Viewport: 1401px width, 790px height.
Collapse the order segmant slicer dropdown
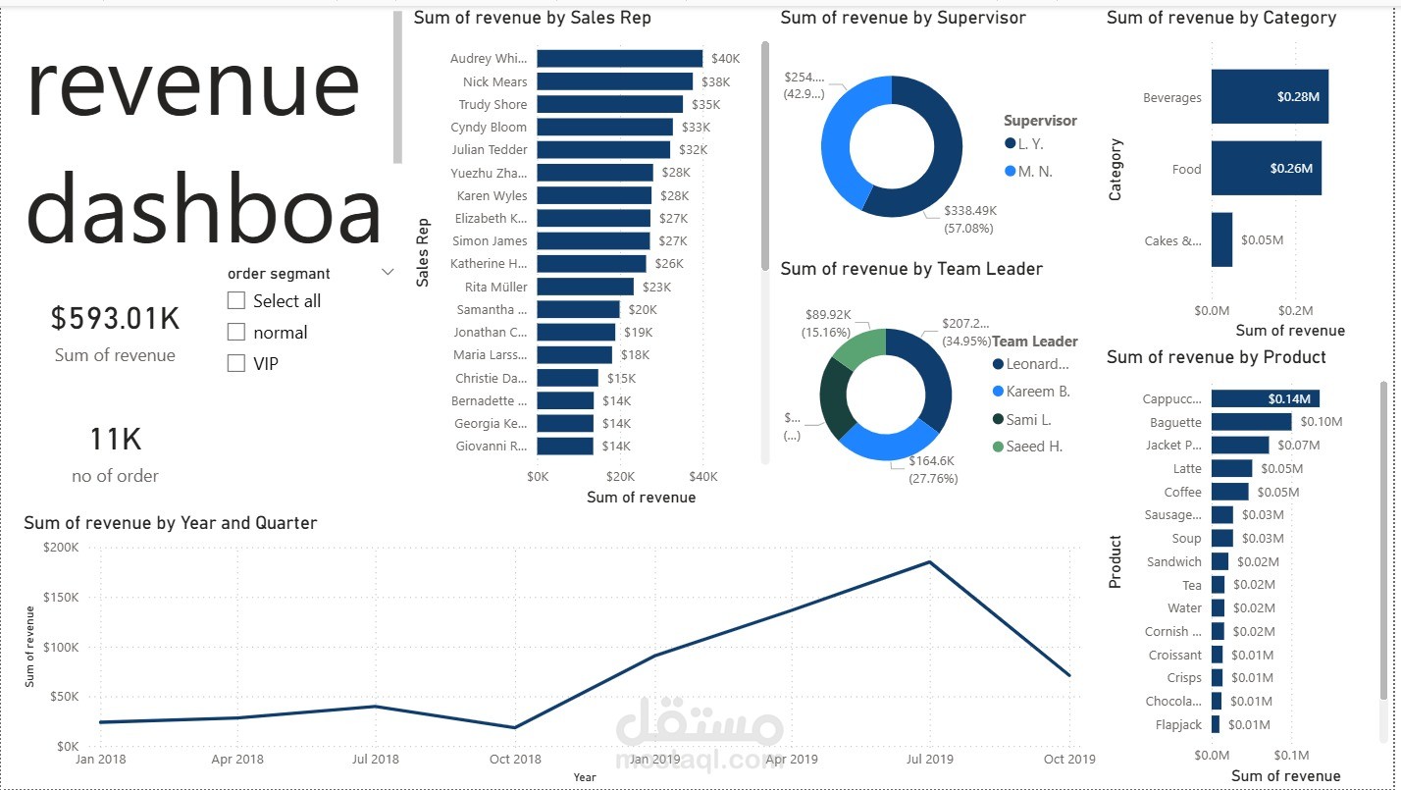pyautogui.click(x=388, y=272)
